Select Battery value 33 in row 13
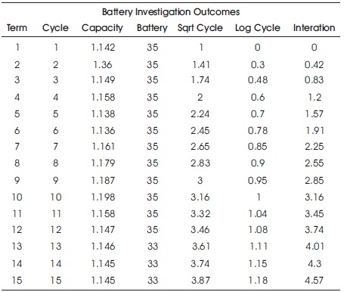Viewport: 344px width, 292px height. [153, 246]
